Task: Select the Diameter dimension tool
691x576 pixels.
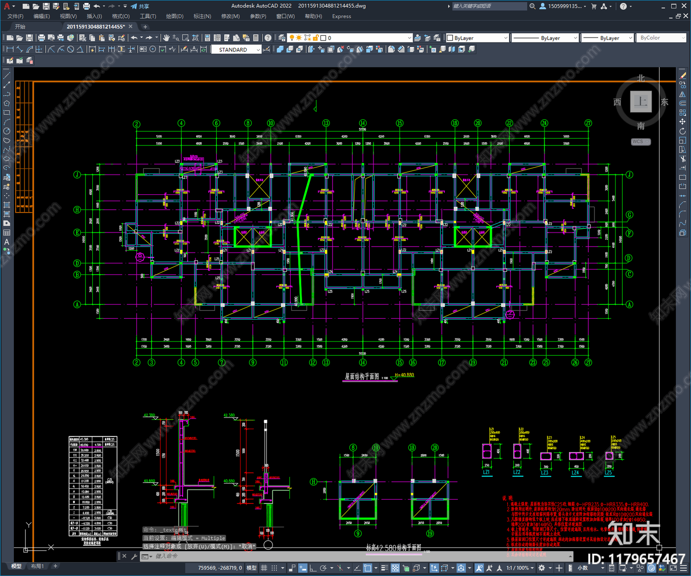Action: coord(70,49)
